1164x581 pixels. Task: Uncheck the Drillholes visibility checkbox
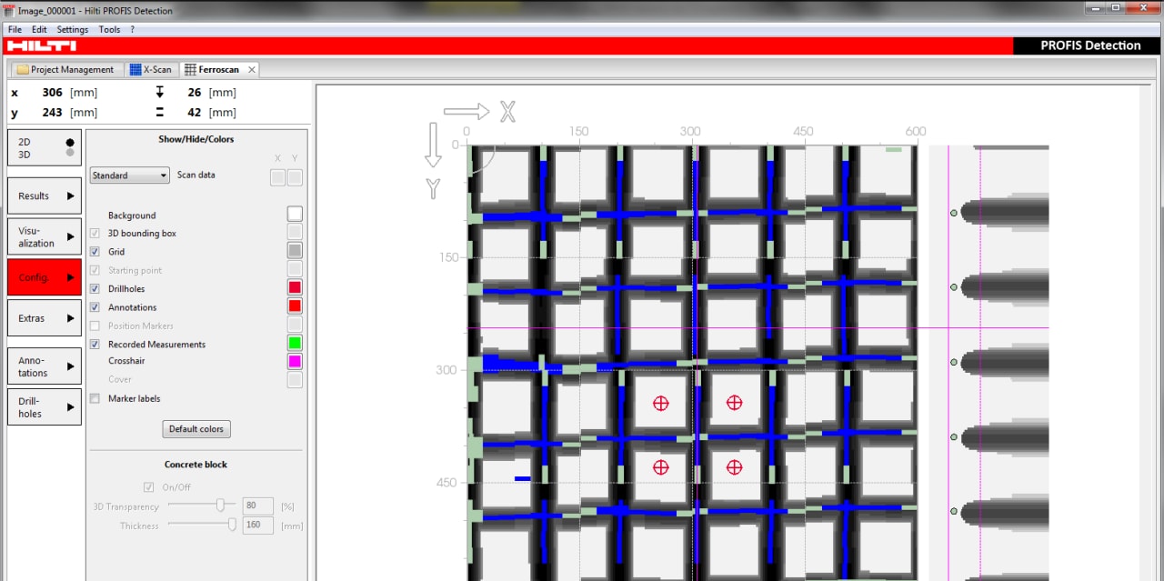[x=95, y=289]
